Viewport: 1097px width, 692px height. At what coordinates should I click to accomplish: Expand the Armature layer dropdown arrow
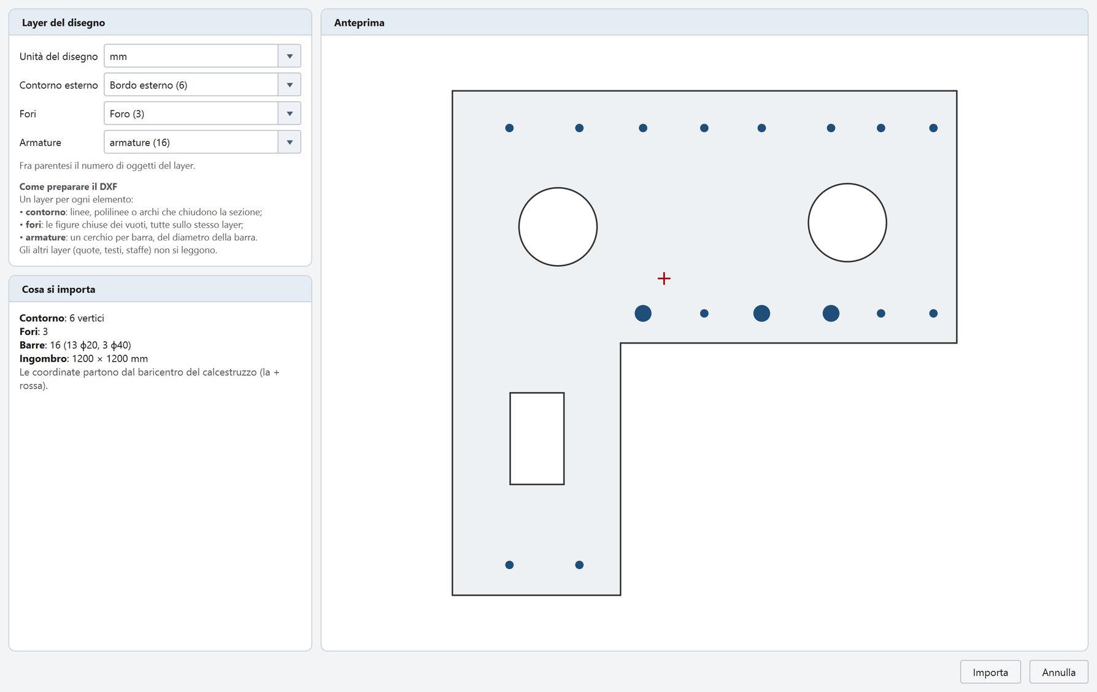(x=290, y=142)
